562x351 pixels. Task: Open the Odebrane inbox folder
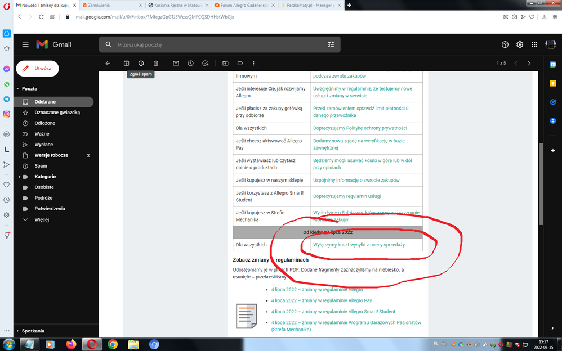[x=53, y=102]
